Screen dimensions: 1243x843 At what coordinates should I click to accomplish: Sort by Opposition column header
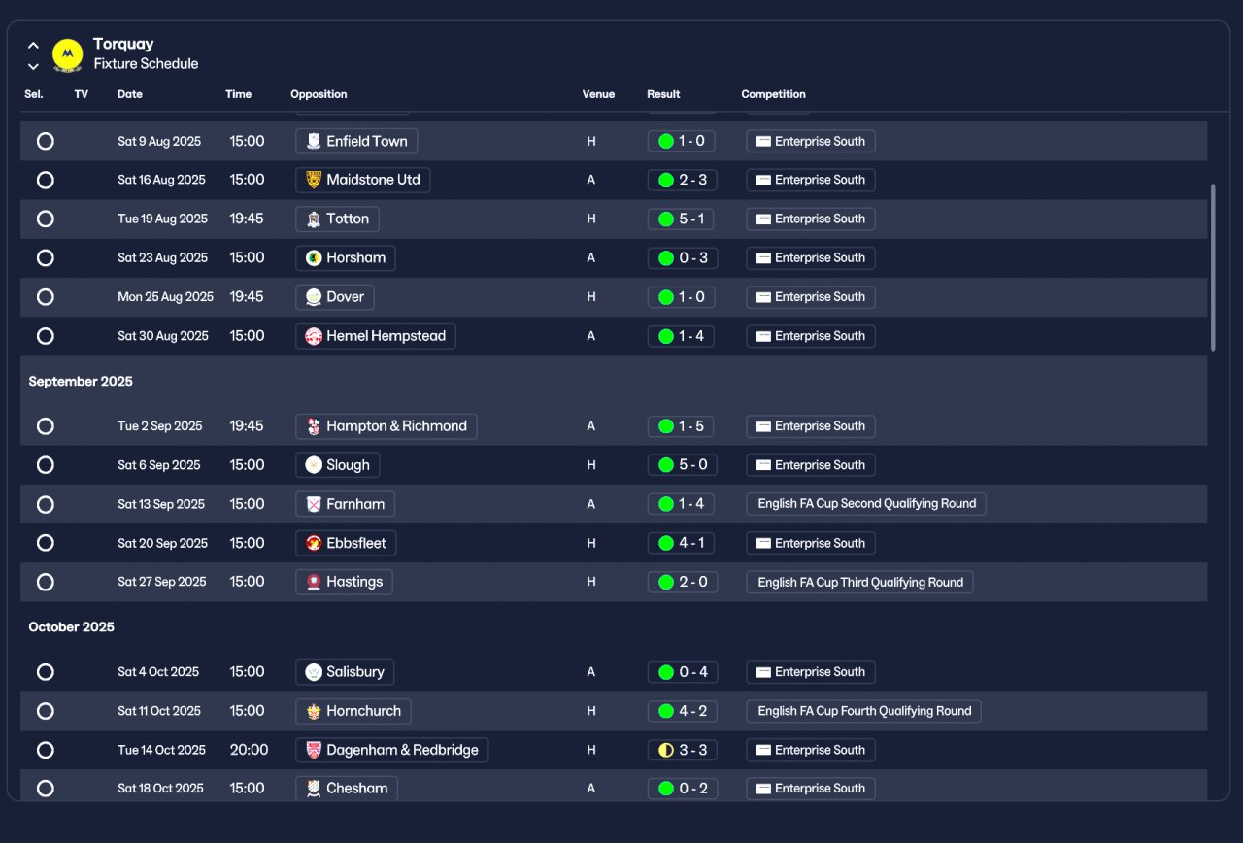point(319,94)
